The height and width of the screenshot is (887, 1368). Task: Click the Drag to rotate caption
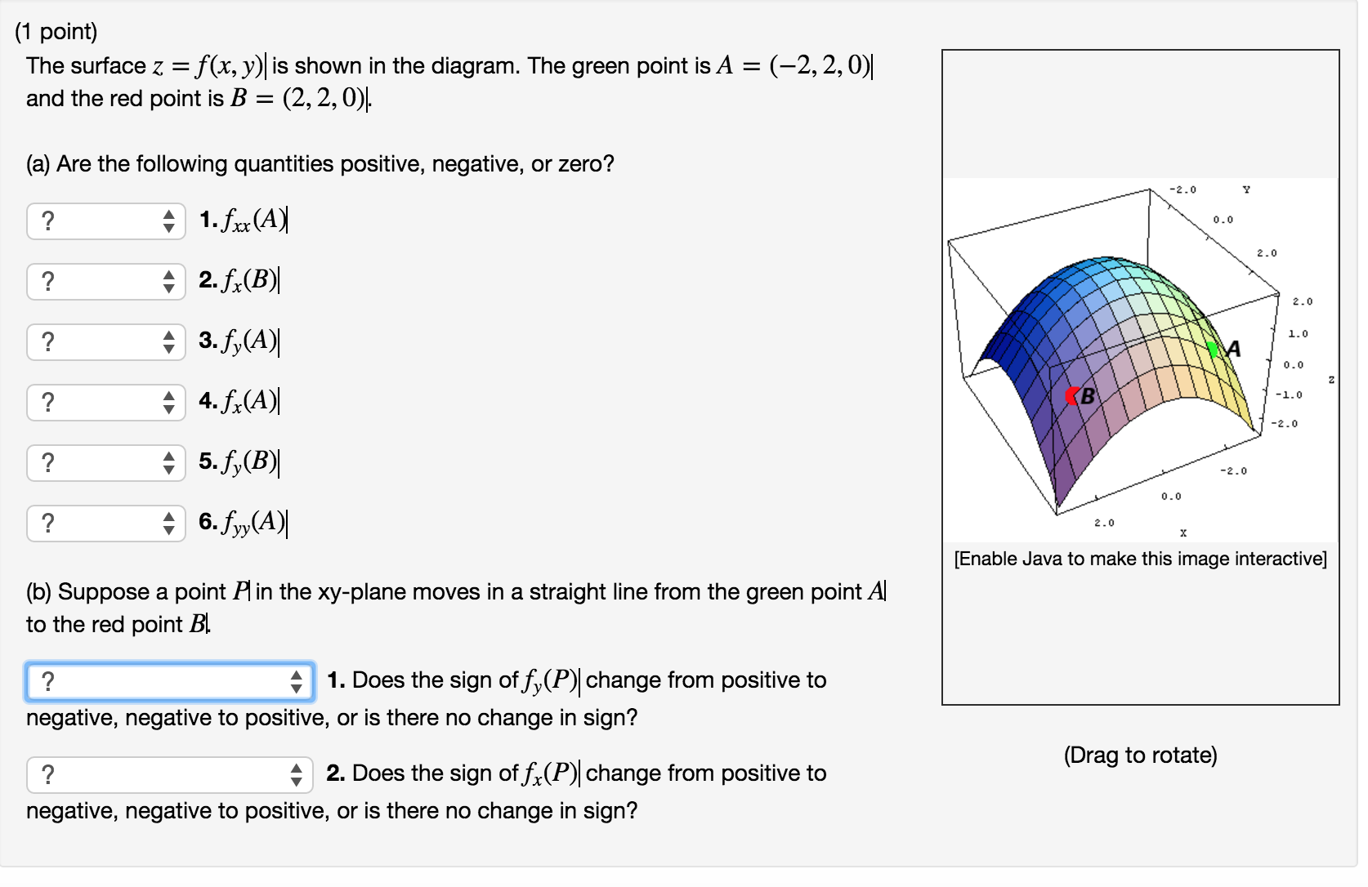tap(1141, 756)
